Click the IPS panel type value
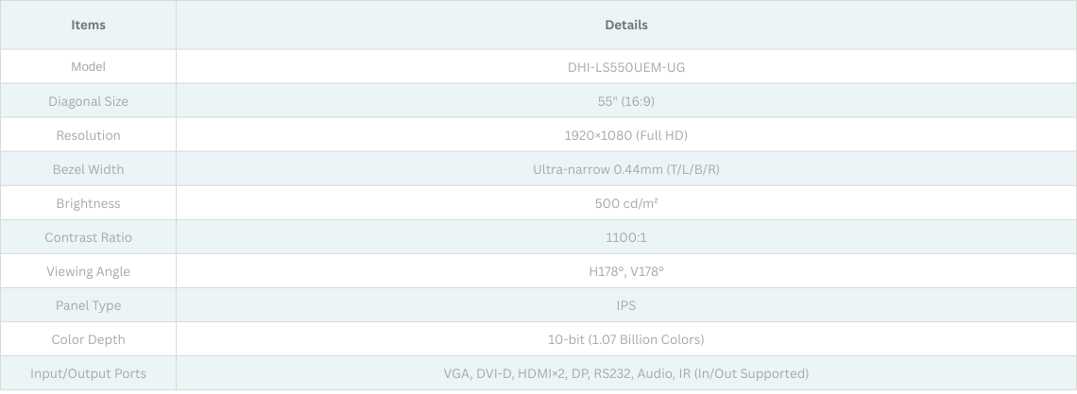This screenshot has height=394, width=1077. (x=625, y=305)
